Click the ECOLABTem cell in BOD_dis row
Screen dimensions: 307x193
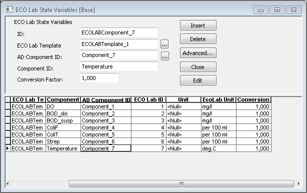pos(28,113)
